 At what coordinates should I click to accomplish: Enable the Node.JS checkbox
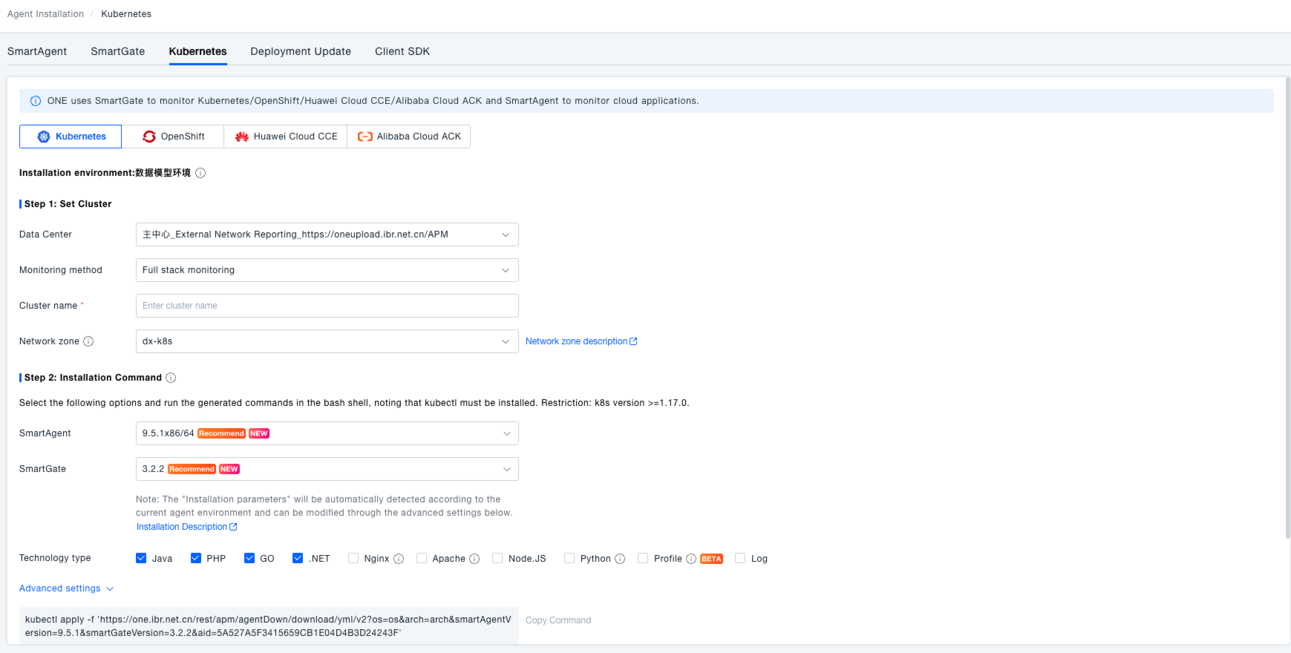point(497,558)
